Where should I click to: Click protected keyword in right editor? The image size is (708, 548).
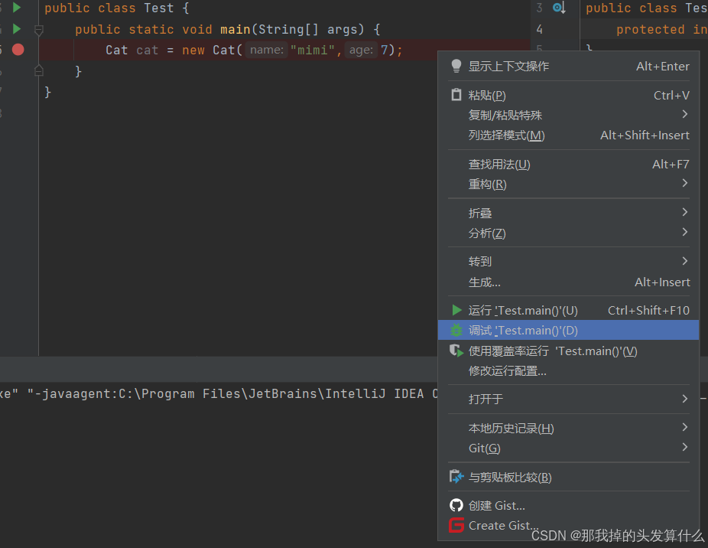pos(651,30)
